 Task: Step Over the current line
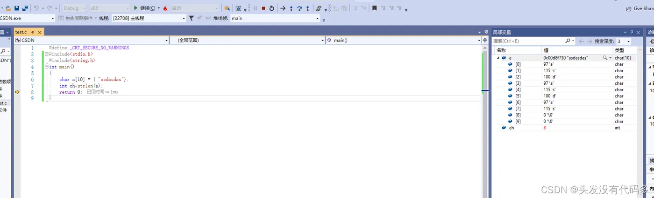[x=299, y=8]
